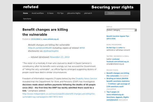
Task: Open the Sanctions menu item
Action: 27,19
